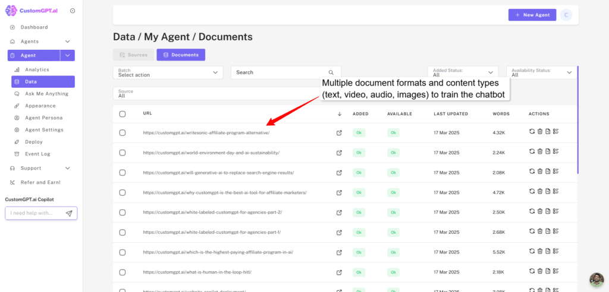
Task: Open external link for what-is-human-in-the-loop-hitl
Action: click(x=339, y=272)
